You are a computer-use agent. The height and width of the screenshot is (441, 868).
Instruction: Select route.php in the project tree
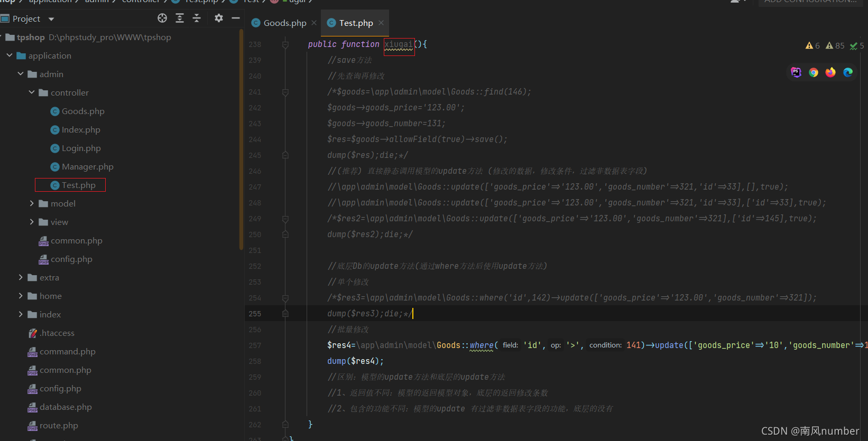(53, 426)
